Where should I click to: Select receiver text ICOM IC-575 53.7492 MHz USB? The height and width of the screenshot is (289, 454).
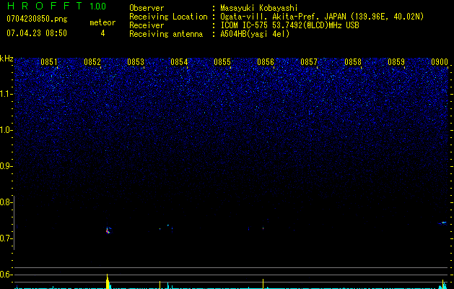pos(289,25)
